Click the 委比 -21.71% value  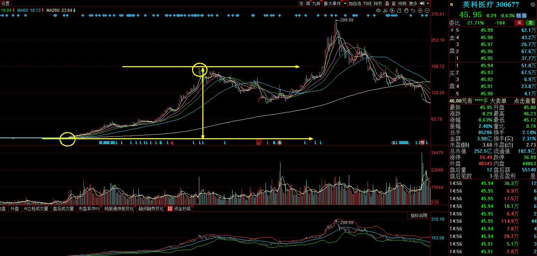point(474,23)
